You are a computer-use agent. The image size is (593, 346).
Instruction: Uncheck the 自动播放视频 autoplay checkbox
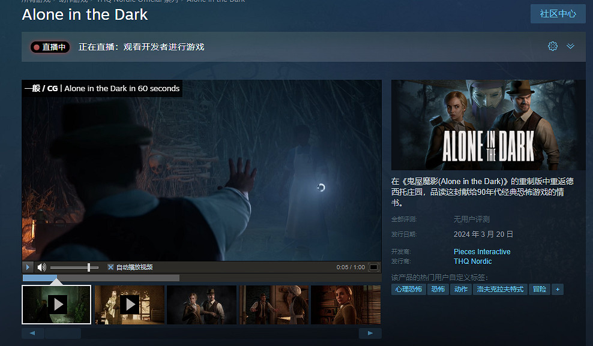(110, 267)
